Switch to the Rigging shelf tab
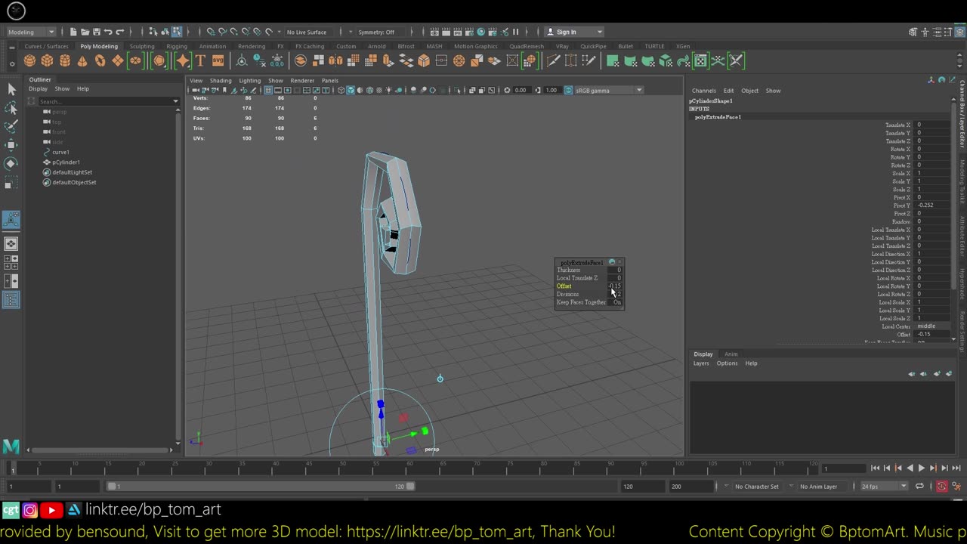The width and height of the screenshot is (967, 544). 177,46
